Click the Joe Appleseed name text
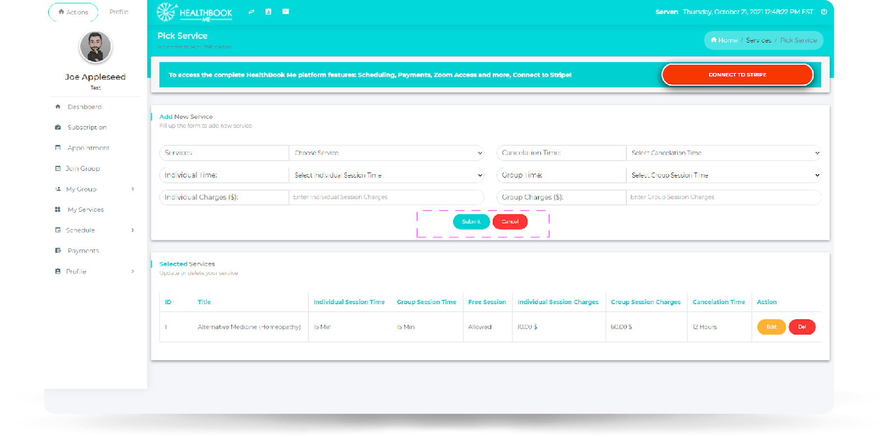 tap(95, 77)
